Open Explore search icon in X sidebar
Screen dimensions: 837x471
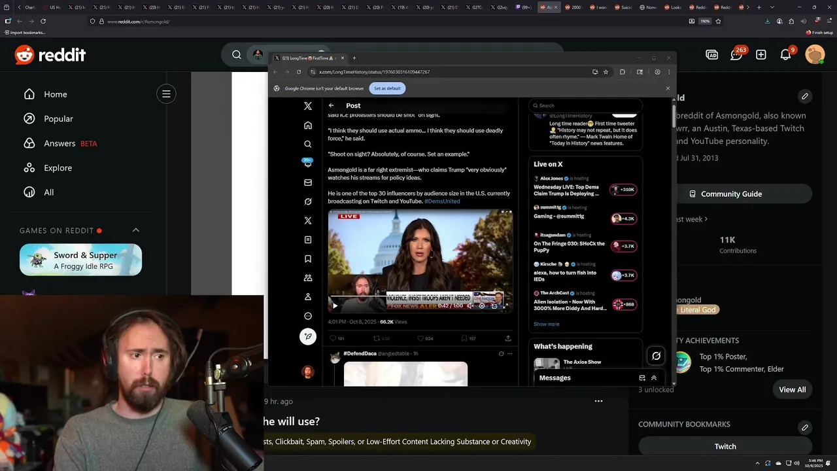pyautogui.click(x=308, y=144)
